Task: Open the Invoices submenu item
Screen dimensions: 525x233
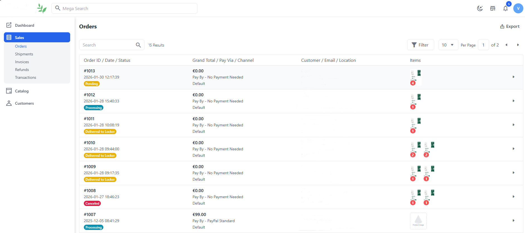Action: click(22, 62)
